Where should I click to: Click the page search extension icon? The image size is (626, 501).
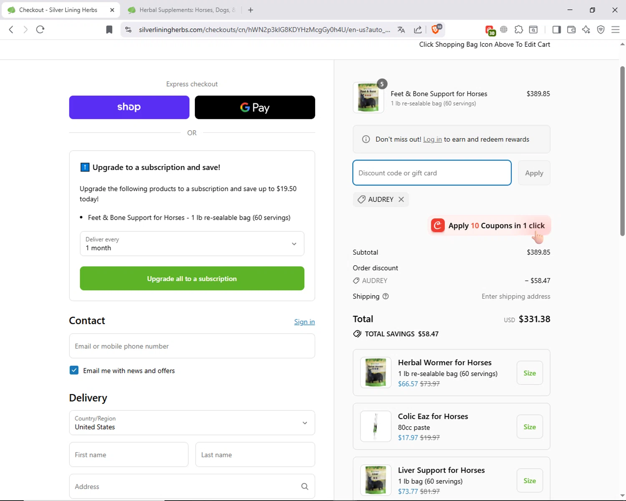(x=533, y=29)
